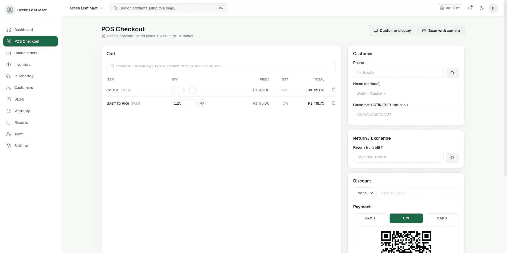Expand the Green Leaf Mart store switcher
This screenshot has height=253, width=507.
(x=86, y=8)
